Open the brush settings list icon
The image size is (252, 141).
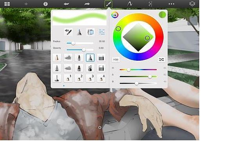(102, 32)
